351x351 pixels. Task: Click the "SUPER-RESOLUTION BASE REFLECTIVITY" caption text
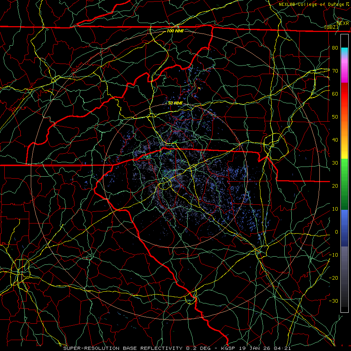pos(123,348)
